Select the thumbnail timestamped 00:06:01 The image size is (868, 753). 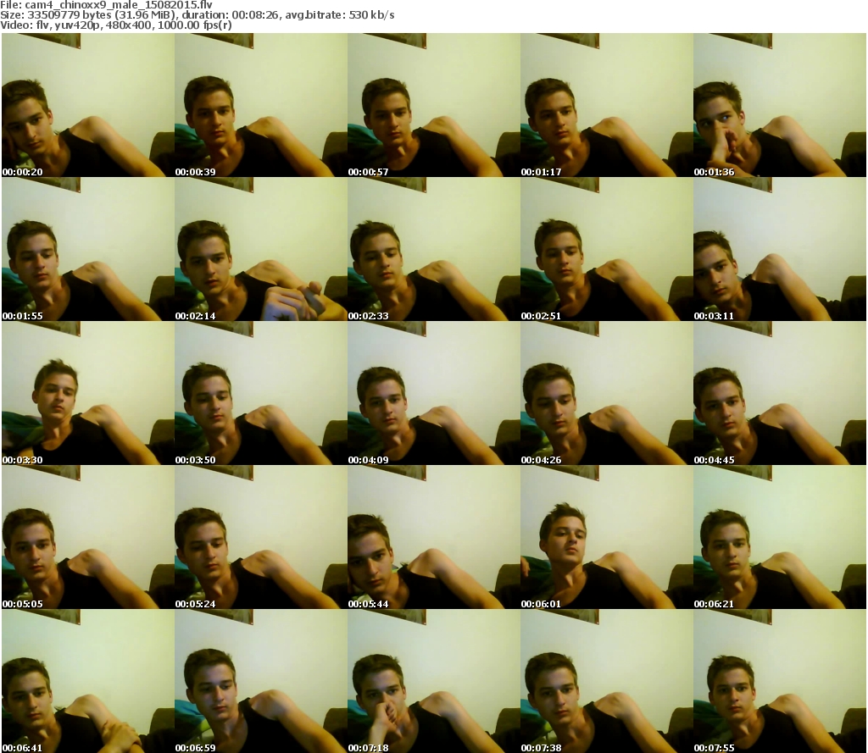607,537
